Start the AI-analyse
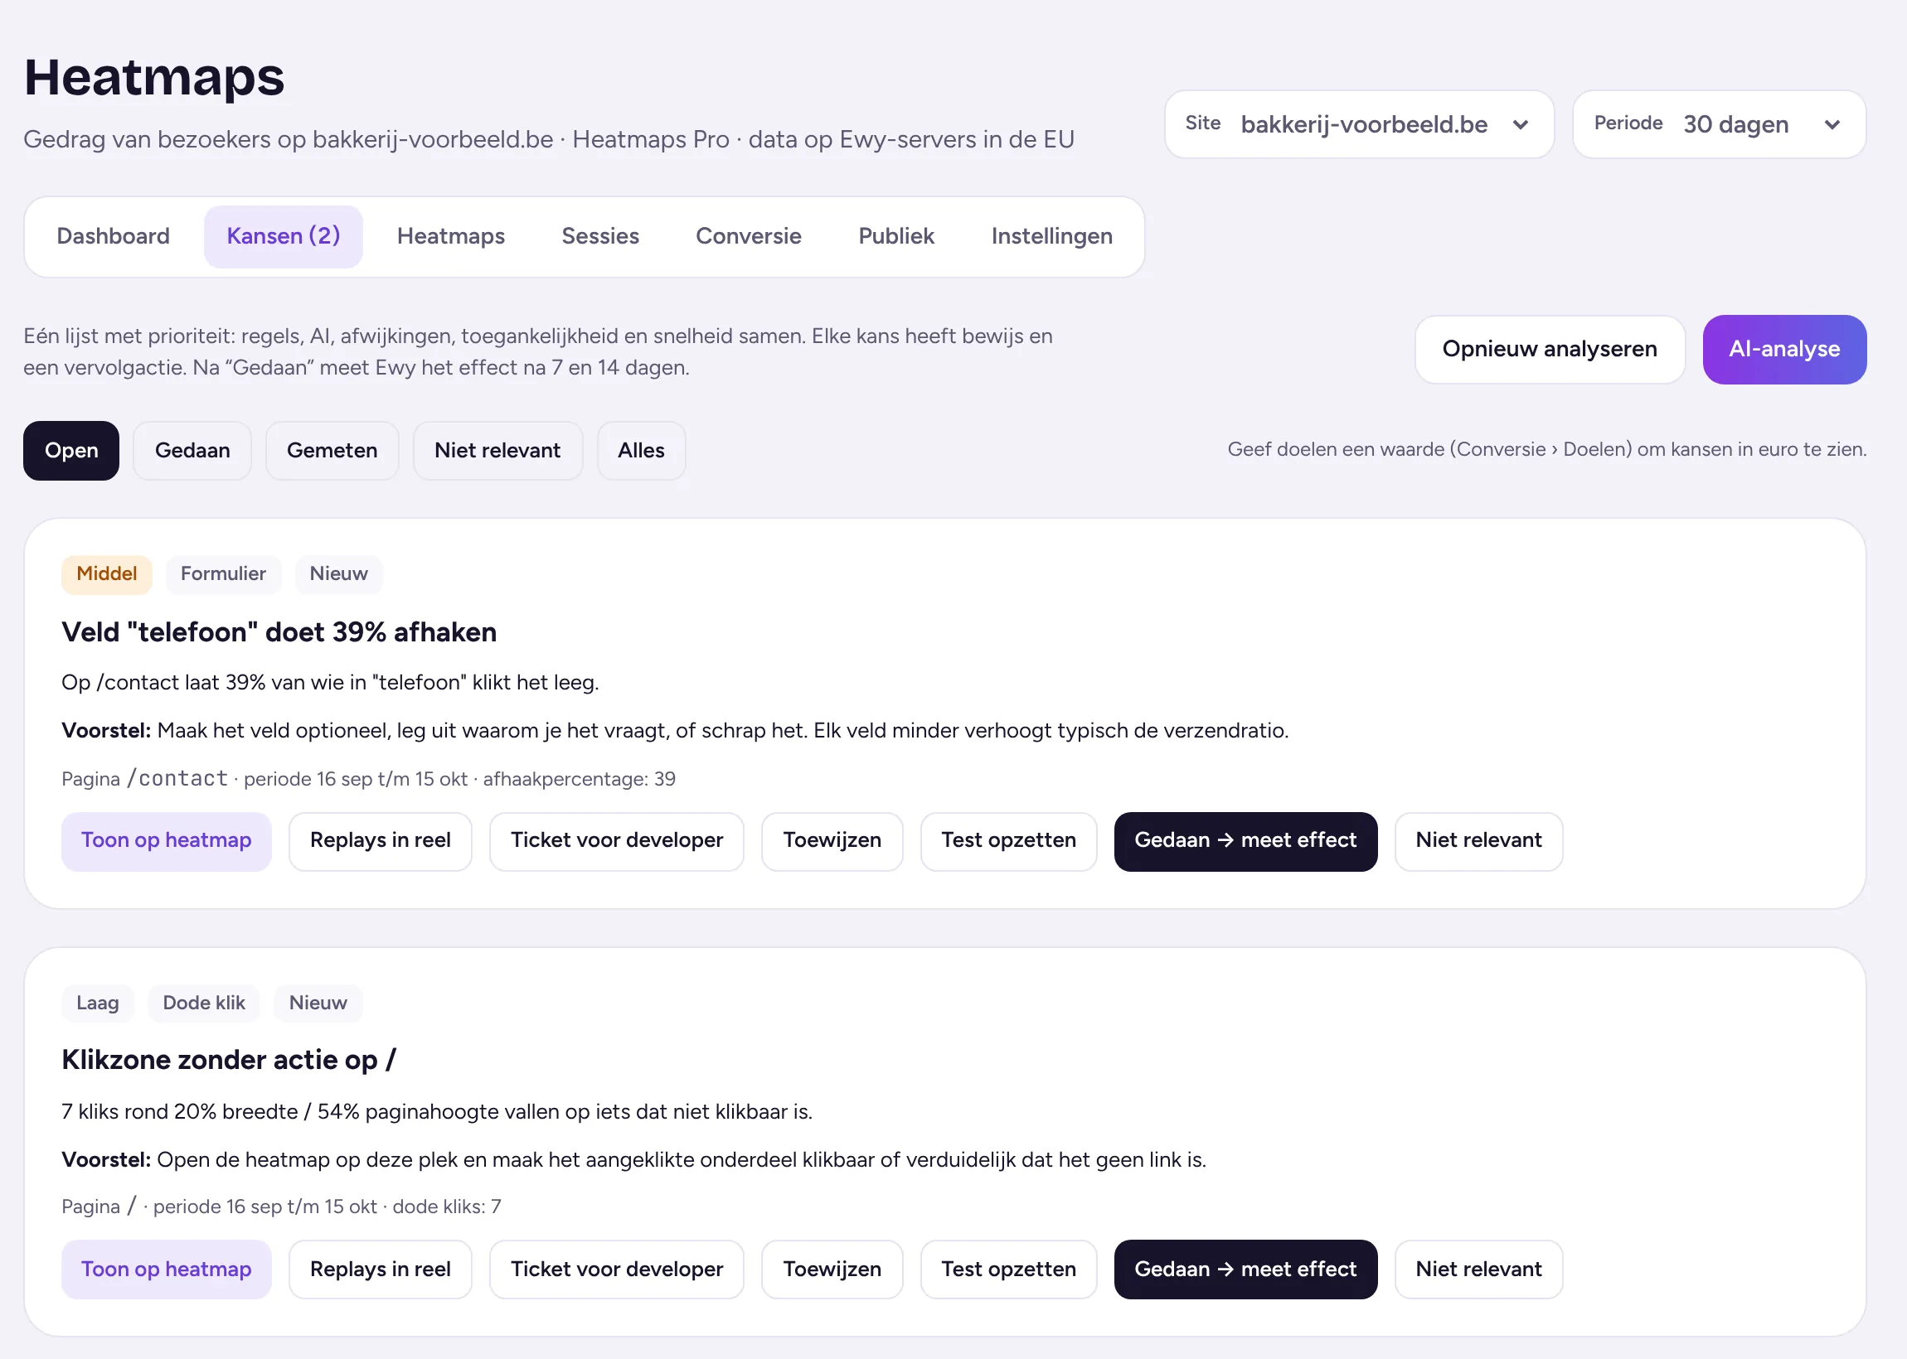The width and height of the screenshot is (1907, 1359). tap(1784, 349)
